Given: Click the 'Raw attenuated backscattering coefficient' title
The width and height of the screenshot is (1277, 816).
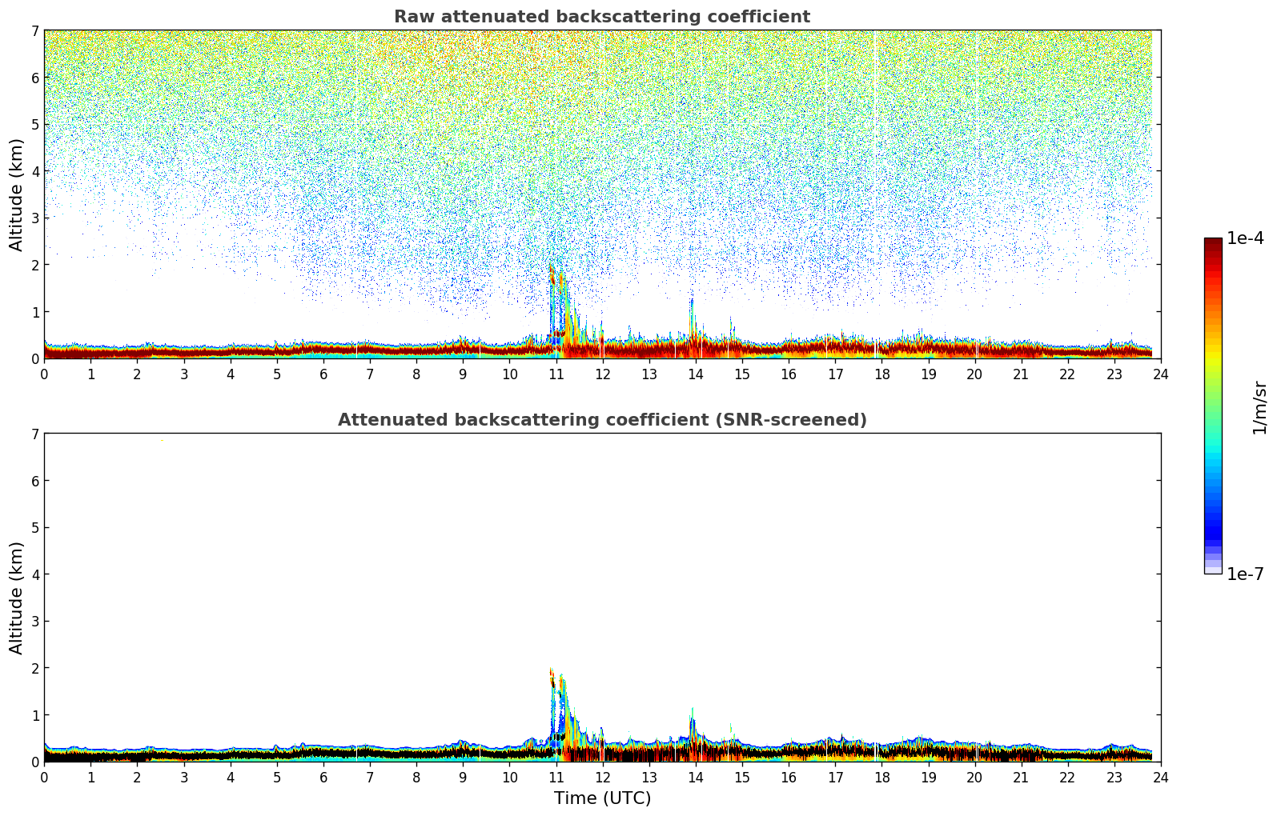Looking at the screenshot, I should point(602,17).
